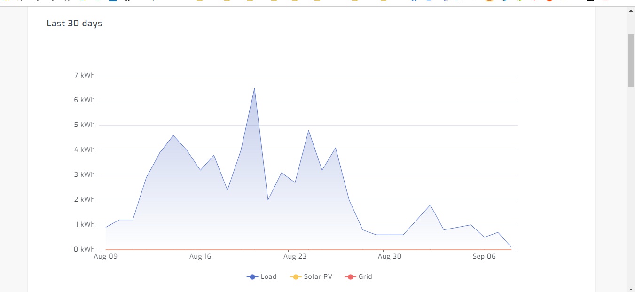The height and width of the screenshot is (292, 635).
Task: Click the Aug 30 date label
Action: point(390,256)
